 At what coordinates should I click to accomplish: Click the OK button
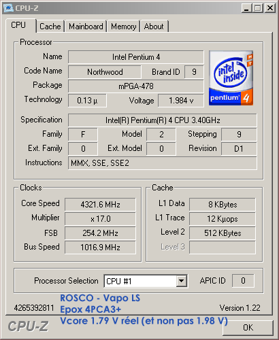tap(248, 328)
